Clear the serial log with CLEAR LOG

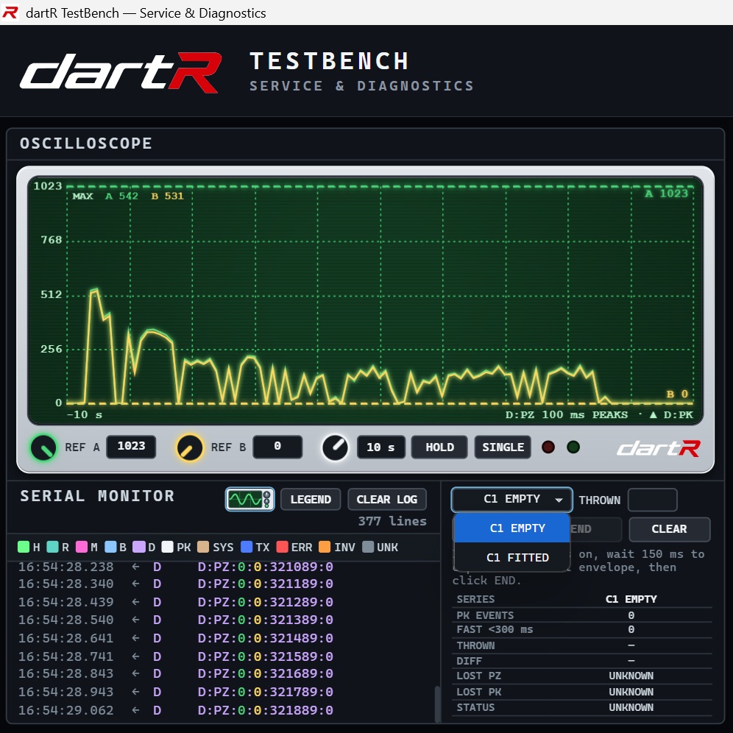[x=386, y=499]
